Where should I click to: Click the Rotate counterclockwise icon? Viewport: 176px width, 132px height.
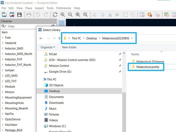(95, 15)
